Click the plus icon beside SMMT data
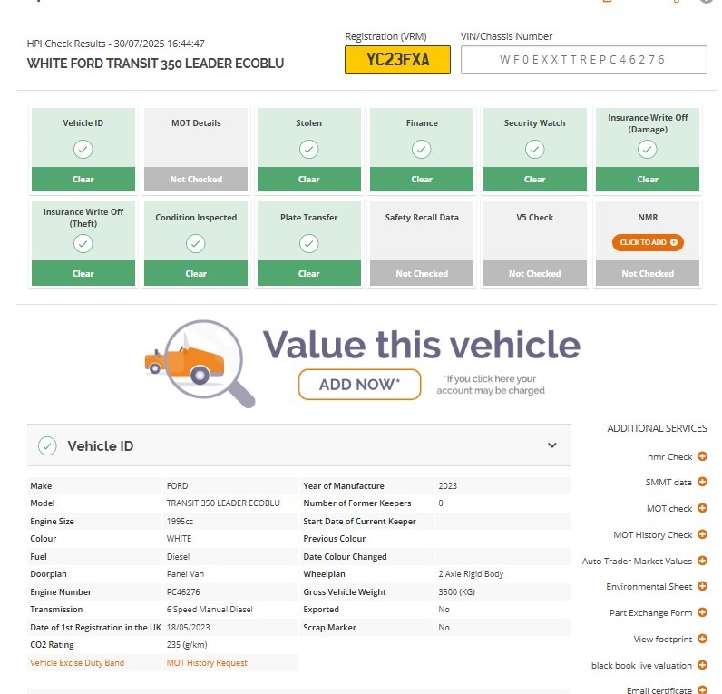Screen dimensions: 722x694 click(702, 482)
